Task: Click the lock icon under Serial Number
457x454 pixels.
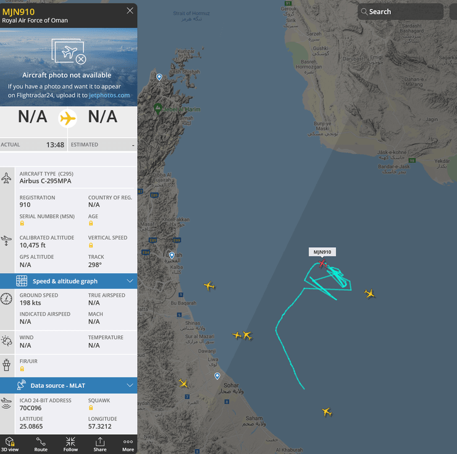Action: [x=22, y=224]
